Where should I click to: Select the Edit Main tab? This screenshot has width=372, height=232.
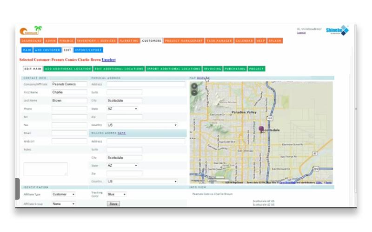[x=33, y=69]
